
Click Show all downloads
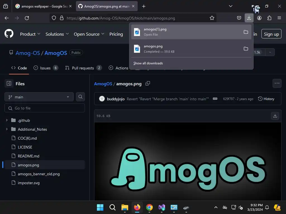(148, 63)
